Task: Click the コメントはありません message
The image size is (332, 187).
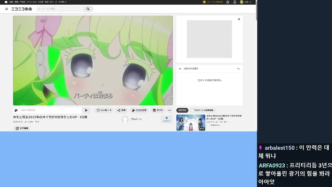Action: coord(209,80)
